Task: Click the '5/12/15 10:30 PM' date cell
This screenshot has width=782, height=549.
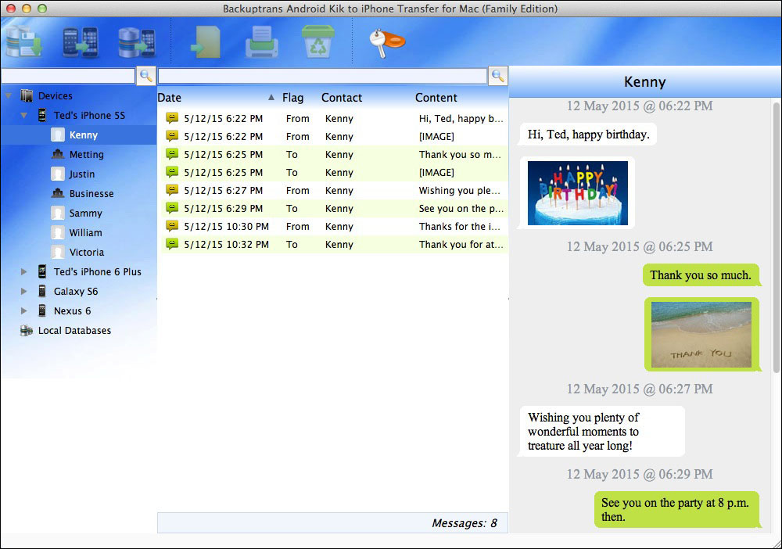Action: pyautogui.click(x=227, y=226)
